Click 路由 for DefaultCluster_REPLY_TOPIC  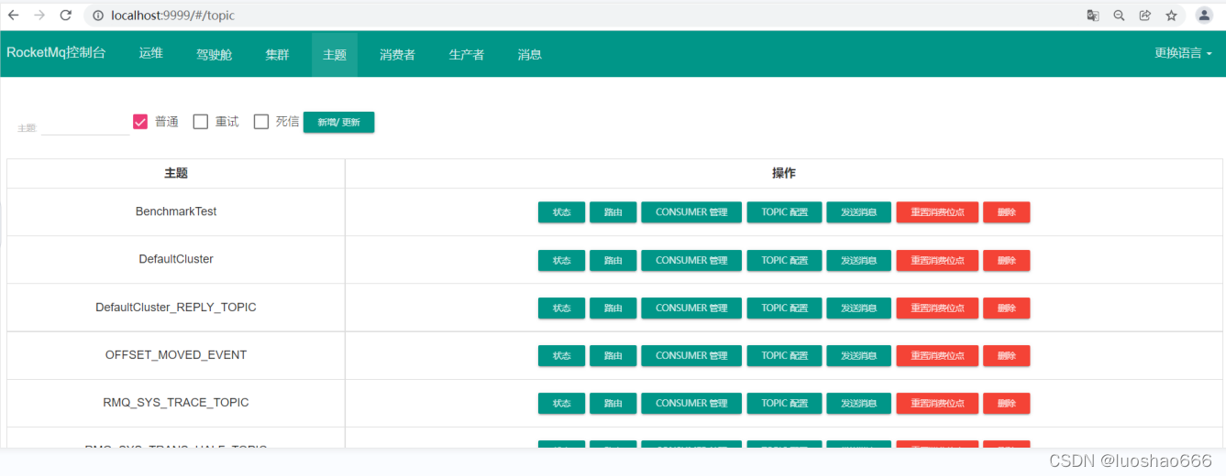(x=613, y=308)
